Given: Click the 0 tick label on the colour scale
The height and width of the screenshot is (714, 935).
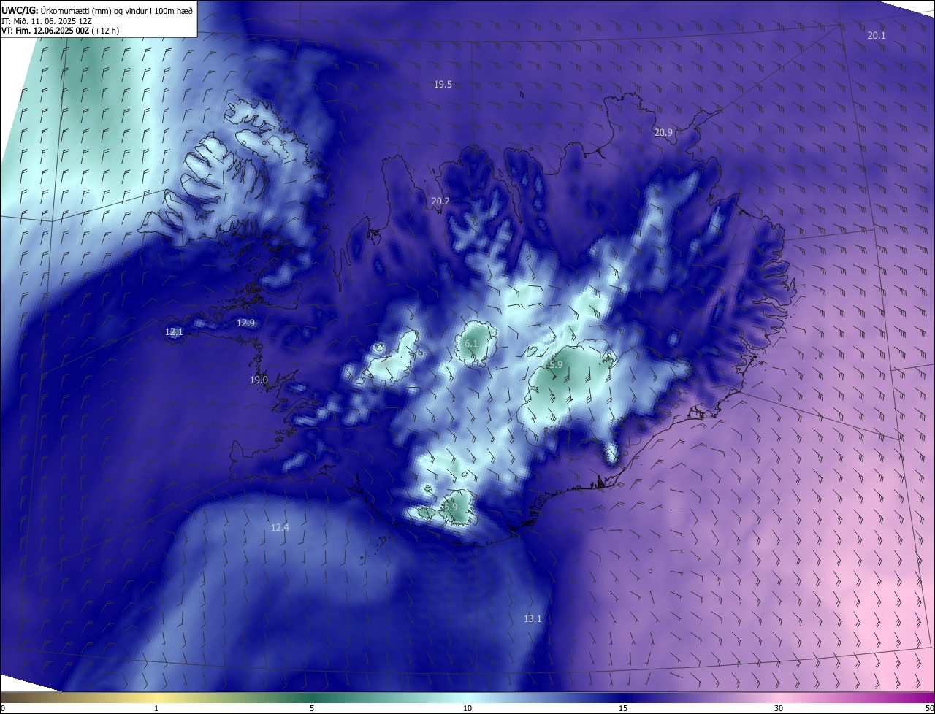Looking at the screenshot, I should (3, 709).
